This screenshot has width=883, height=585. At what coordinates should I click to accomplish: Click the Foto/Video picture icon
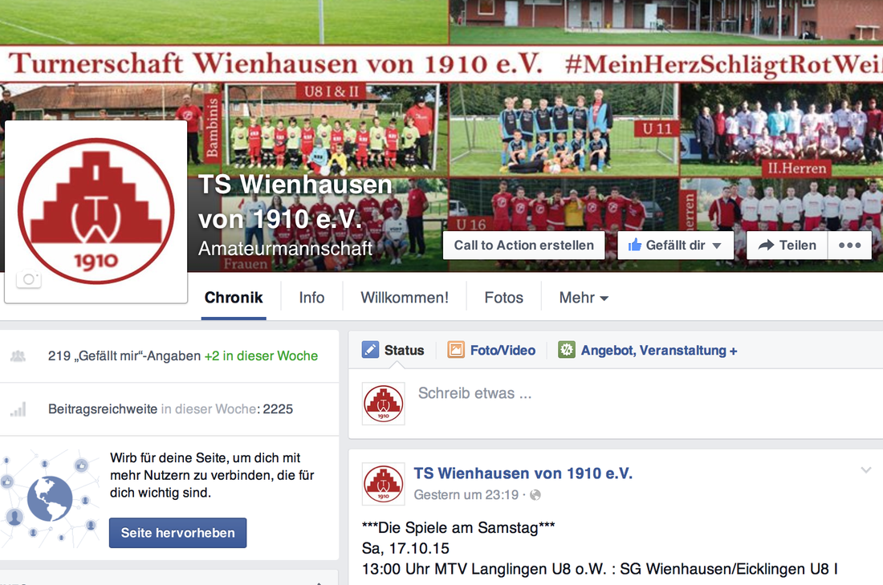click(456, 350)
